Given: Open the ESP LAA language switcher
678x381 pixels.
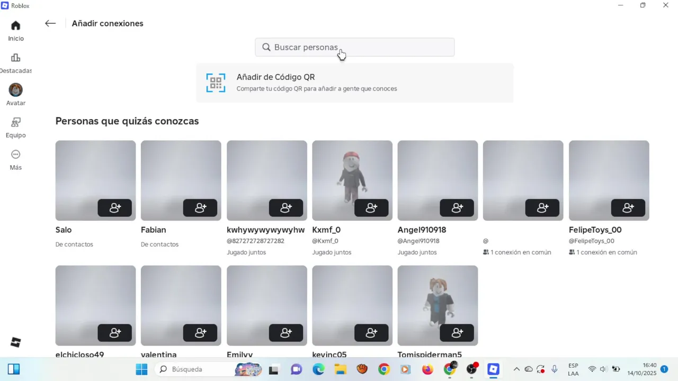Looking at the screenshot, I should pyautogui.click(x=573, y=369).
